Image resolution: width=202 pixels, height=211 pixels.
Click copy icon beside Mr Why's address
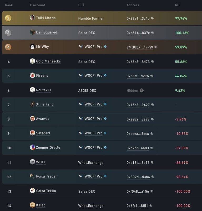pyautogui.click(x=156, y=47)
